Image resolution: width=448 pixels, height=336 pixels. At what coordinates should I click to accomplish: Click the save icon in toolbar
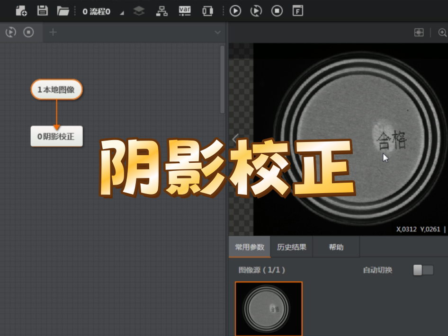(x=42, y=11)
